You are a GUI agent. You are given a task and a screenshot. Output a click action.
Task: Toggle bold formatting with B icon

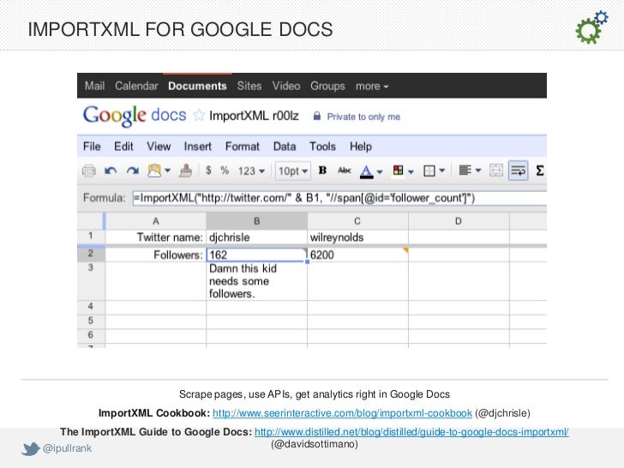pos(323,171)
